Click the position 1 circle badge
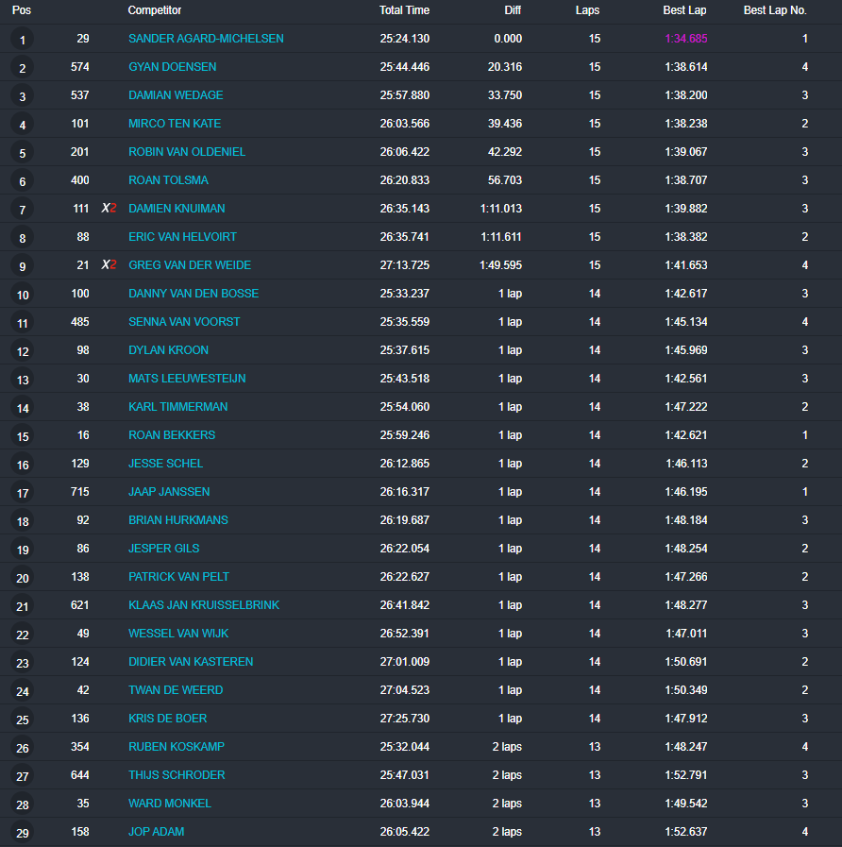 tap(22, 40)
